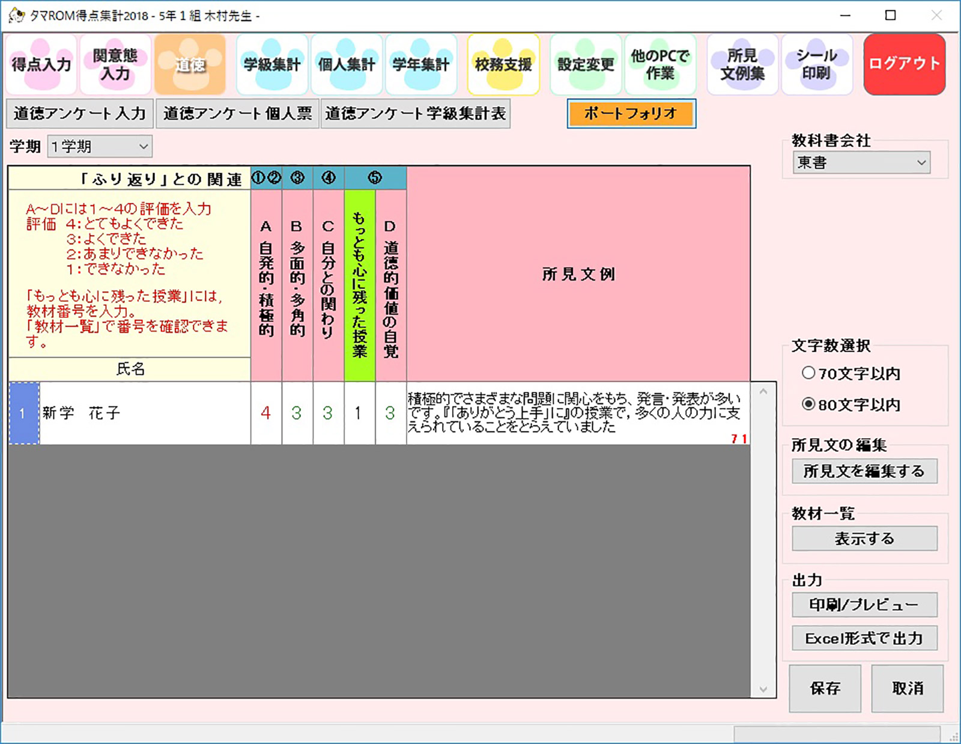Switch to 道徳アンケート入力 tab
The width and height of the screenshot is (961, 744).
pyautogui.click(x=80, y=114)
